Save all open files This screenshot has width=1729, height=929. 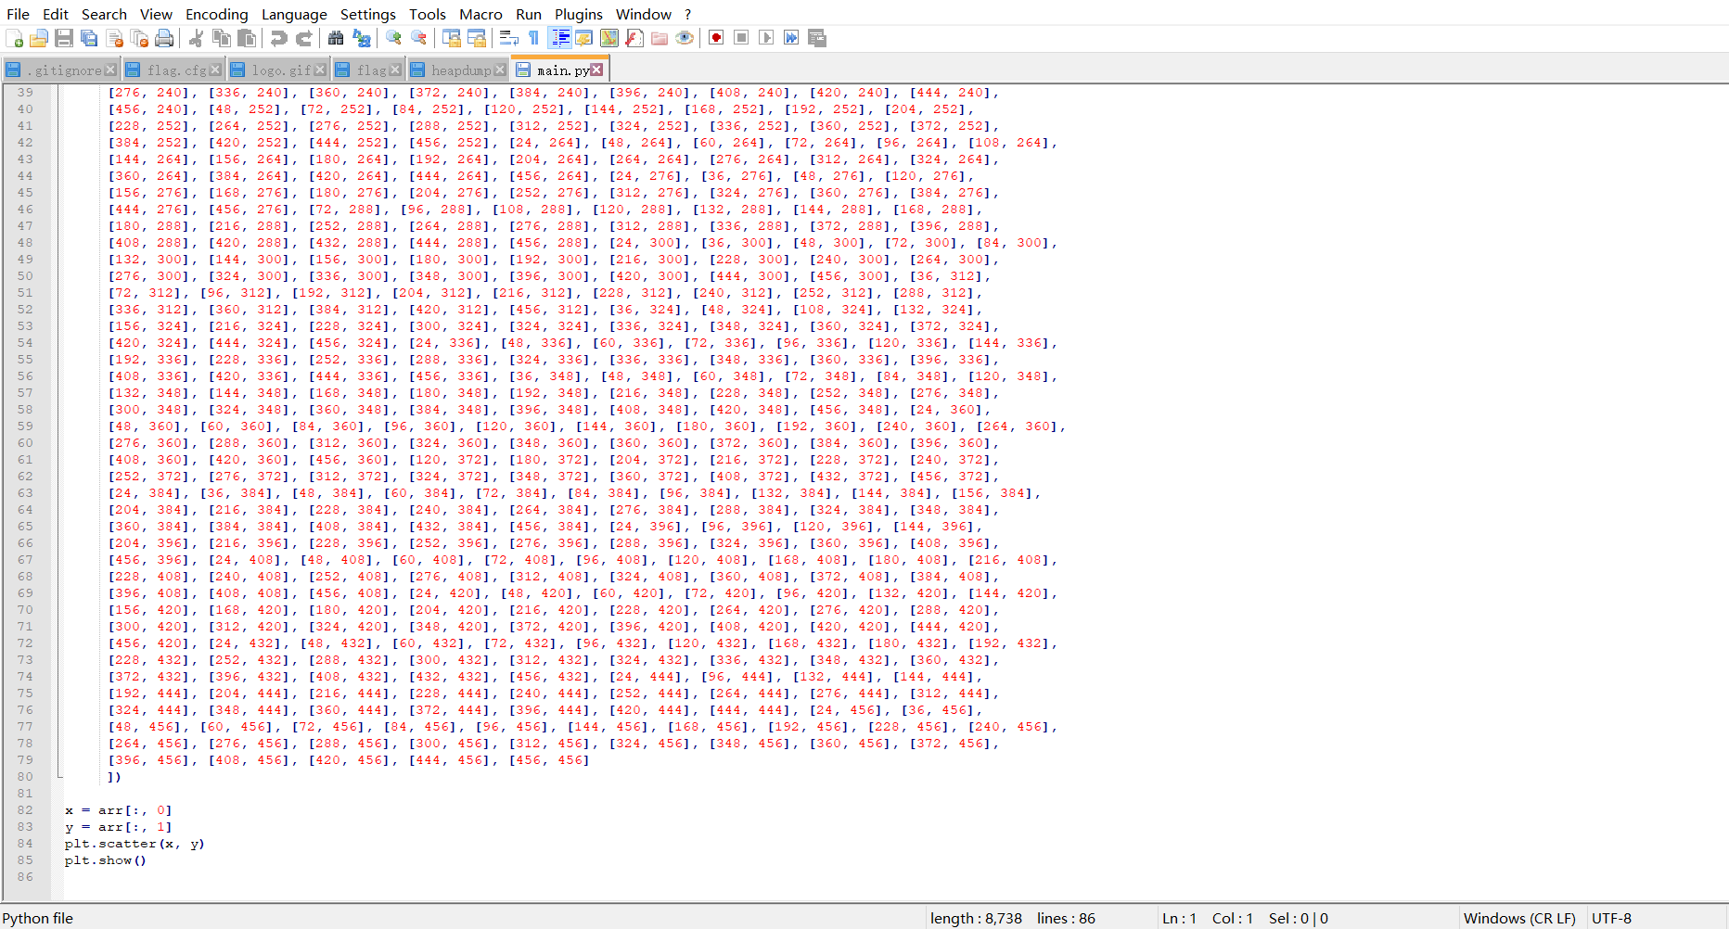coord(89,38)
